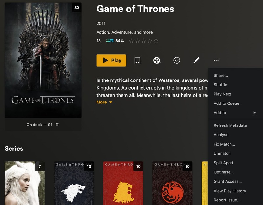This screenshot has height=205, width=263.
Task: Select Unmatch in the menu
Action: point(235,153)
